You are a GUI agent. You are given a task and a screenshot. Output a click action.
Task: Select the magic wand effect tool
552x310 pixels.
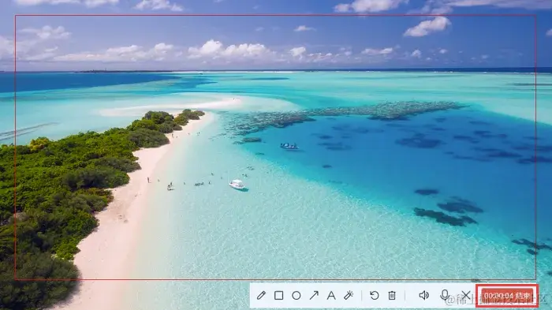(x=349, y=295)
